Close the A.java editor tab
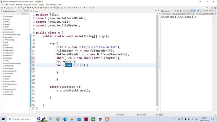 coord(39,11)
